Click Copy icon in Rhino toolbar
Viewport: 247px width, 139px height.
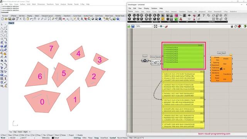pos(24,19)
